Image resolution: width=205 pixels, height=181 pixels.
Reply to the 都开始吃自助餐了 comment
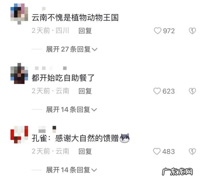tap(85, 91)
